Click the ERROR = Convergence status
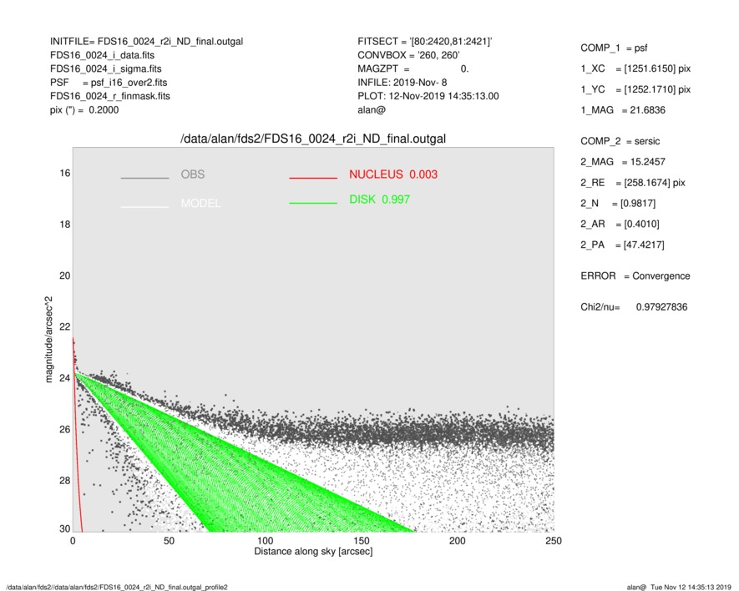Image resolution: width=739 pixels, height=591 pixels. pyautogui.click(x=635, y=276)
